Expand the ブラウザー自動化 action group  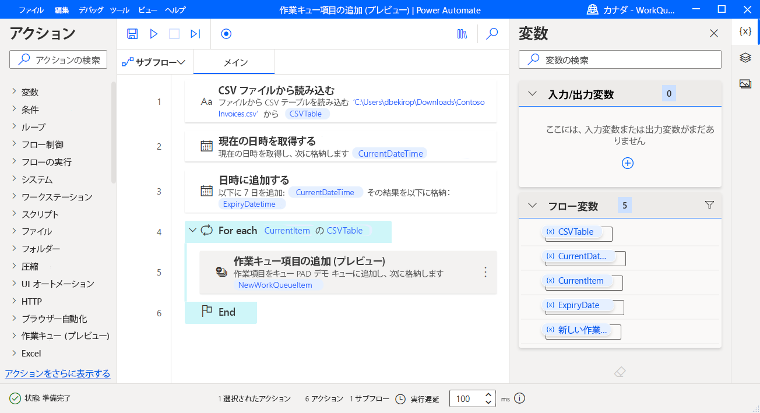coord(14,319)
